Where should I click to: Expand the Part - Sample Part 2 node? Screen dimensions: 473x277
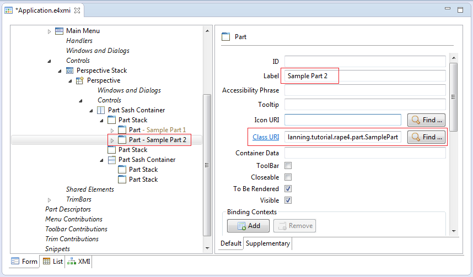[112, 140]
